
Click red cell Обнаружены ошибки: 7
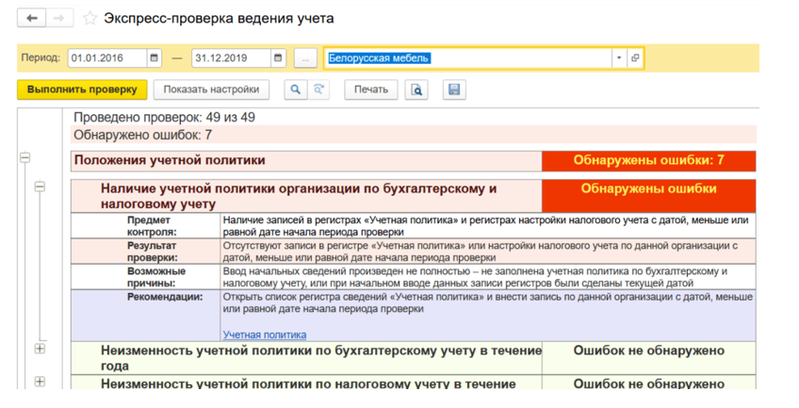648,161
